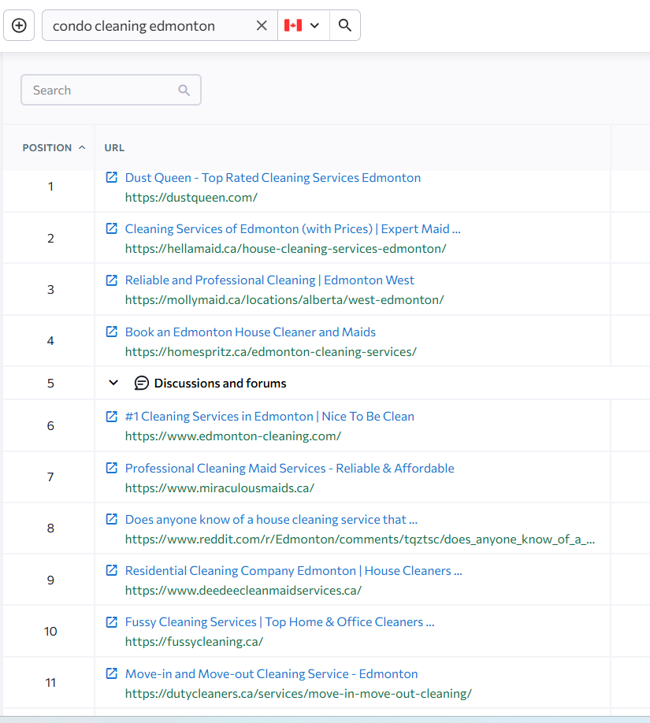Click the magnifier icon in Search filter

[x=184, y=91]
